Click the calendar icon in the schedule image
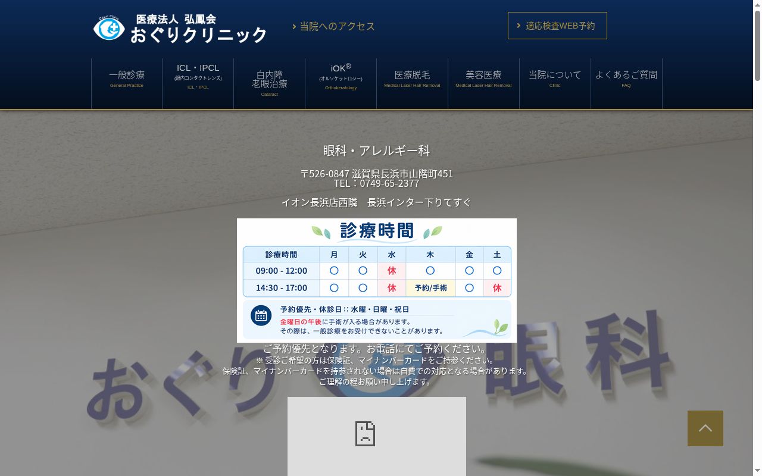Screen dimensions: 762x476 [261, 316]
